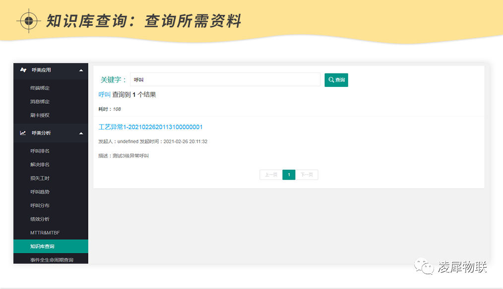Click the 呼美分析 chart icon
The image size is (503, 289).
(x=23, y=133)
